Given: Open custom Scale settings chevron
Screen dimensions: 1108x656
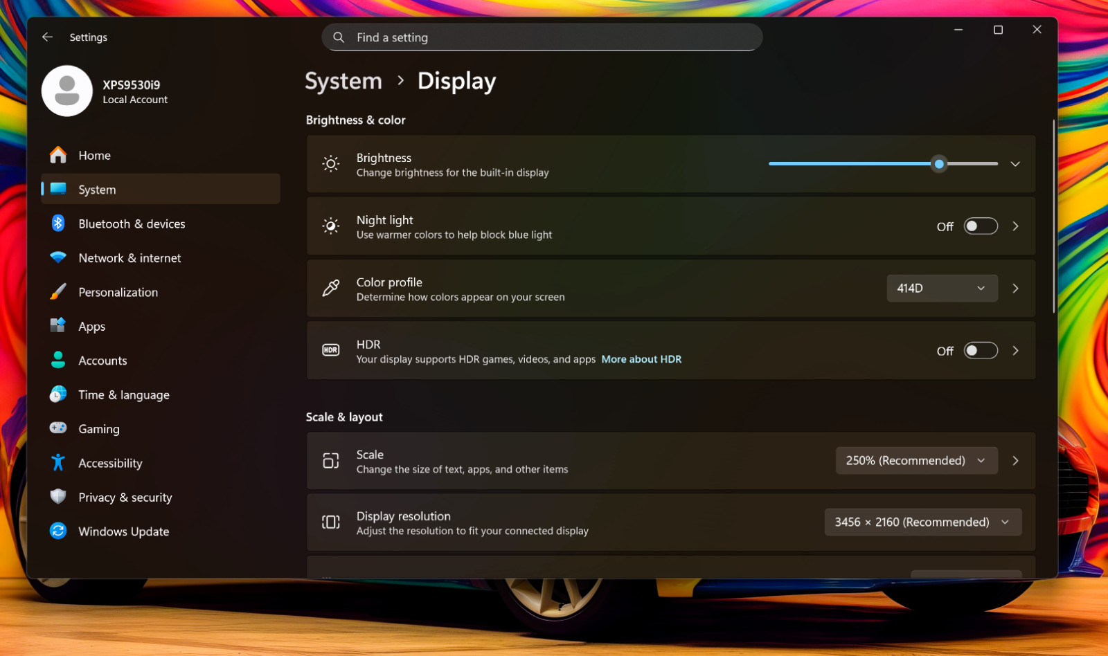Looking at the screenshot, I should tap(1015, 461).
